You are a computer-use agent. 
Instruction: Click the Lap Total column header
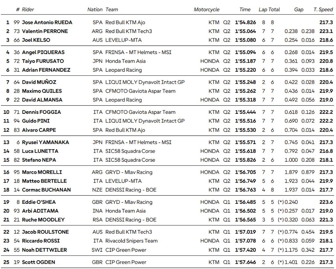[269, 10]
